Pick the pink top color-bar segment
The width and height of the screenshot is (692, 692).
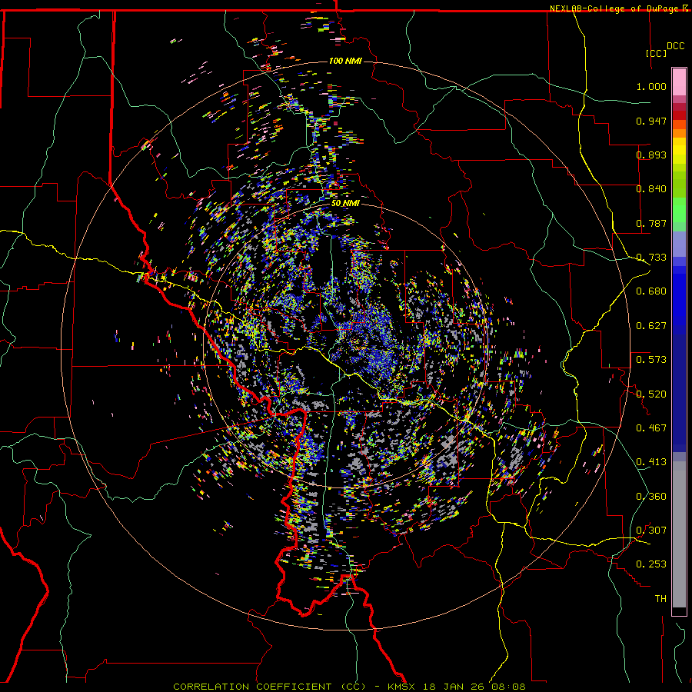(679, 82)
